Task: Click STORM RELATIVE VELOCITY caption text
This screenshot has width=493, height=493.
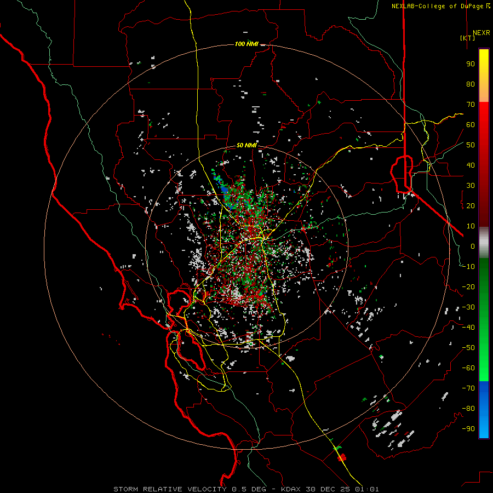Action: pyautogui.click(x=170, y=489)
